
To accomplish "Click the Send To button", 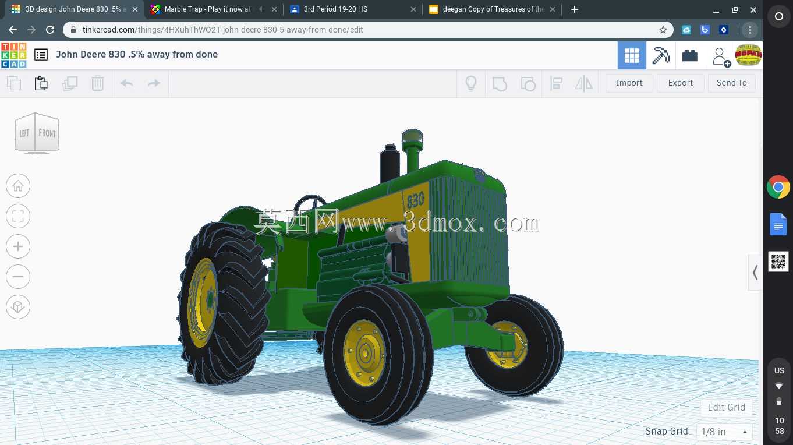I will [x=732, y=83].
